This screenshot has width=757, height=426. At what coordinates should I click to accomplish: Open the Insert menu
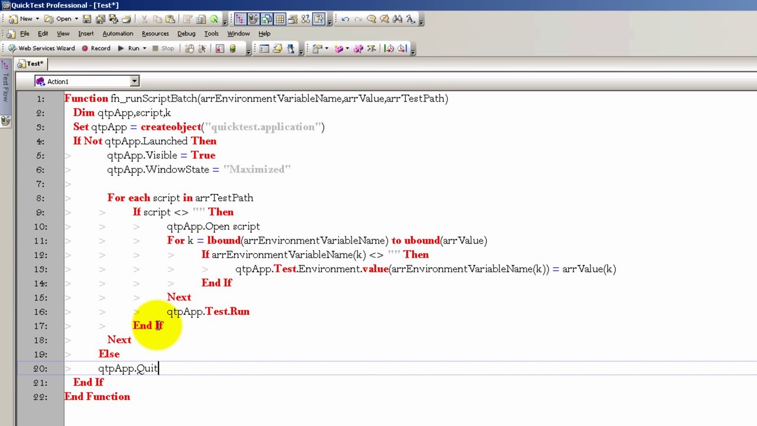[86, 34]
